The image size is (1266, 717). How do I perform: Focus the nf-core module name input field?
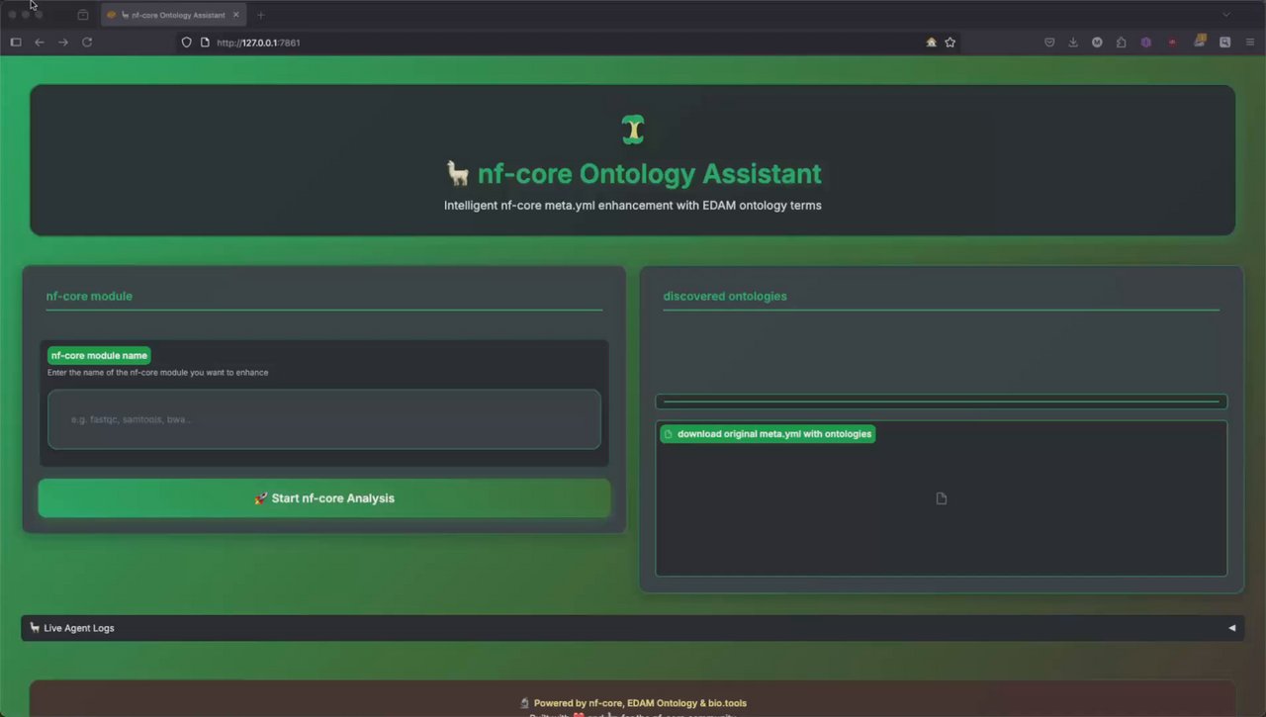[x=324, y=419]
